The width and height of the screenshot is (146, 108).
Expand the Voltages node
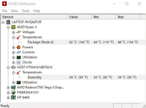click(13, 32)
